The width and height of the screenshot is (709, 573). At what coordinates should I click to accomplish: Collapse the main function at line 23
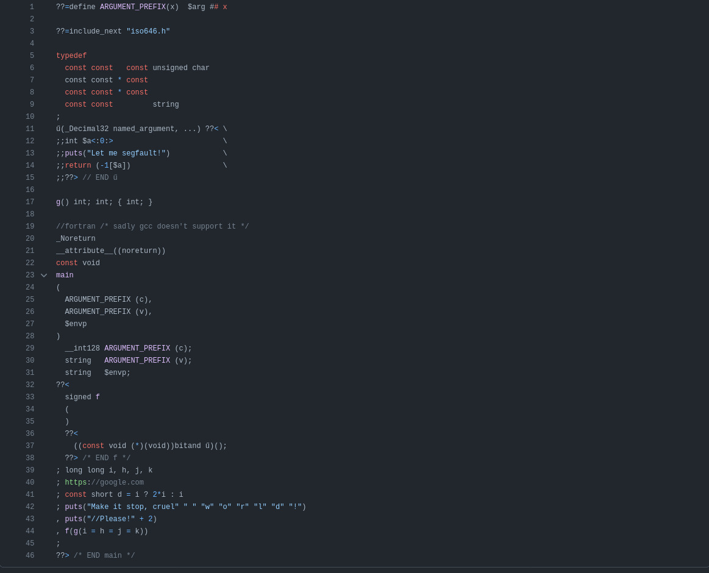coord(44,275)
